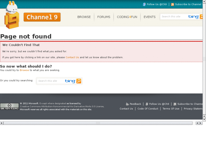
Task: Click the orange Browse link
Action: click(24, 70)
